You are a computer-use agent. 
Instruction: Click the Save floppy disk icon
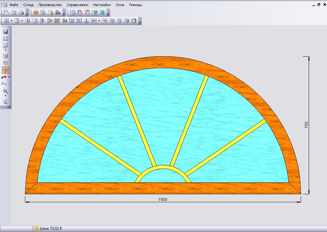5,31
